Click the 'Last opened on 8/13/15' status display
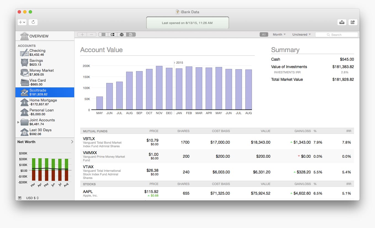Image resolution: width=375 pixels, height=228 pixels. point(187,23)
